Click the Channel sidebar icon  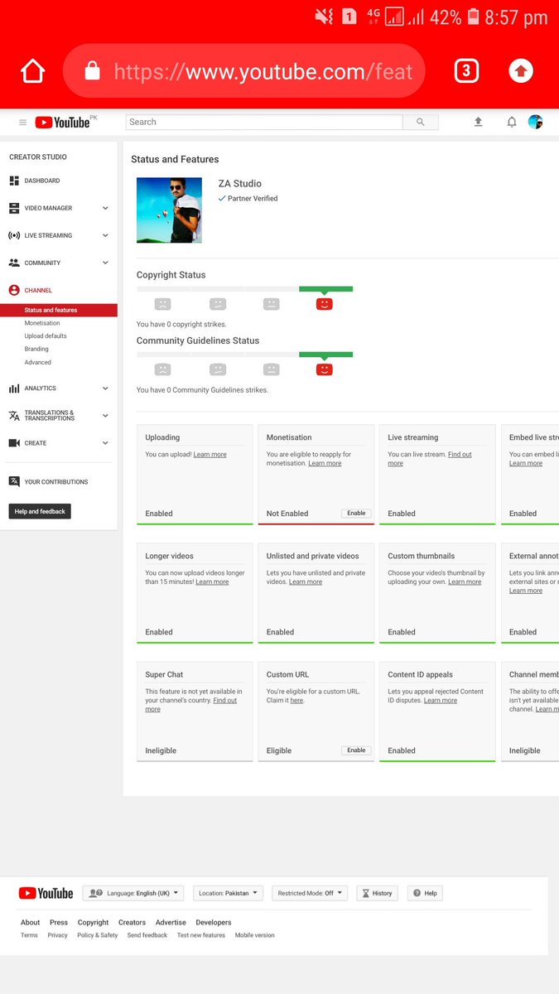point(14,290)
